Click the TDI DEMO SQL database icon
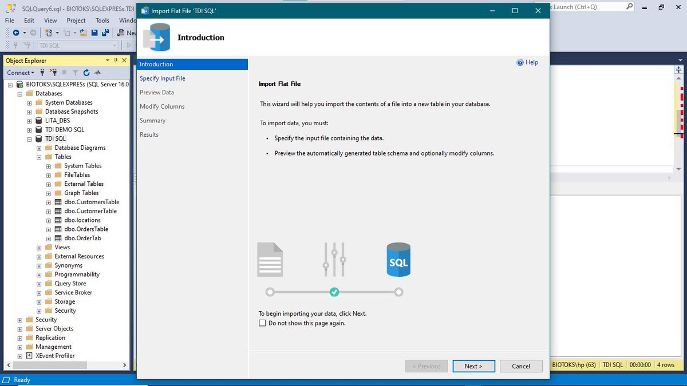The width and height of the screenshot is (687, 386). pos(39,130)
